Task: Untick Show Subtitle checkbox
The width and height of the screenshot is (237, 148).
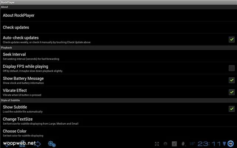Action: pos(231,109)
